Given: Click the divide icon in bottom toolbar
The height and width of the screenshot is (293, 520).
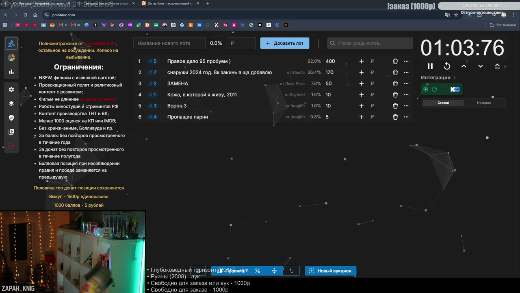Looking at the screenshot, I should (x=274, y=271).
